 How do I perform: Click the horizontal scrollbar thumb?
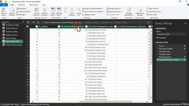click(x=106, y=102)
